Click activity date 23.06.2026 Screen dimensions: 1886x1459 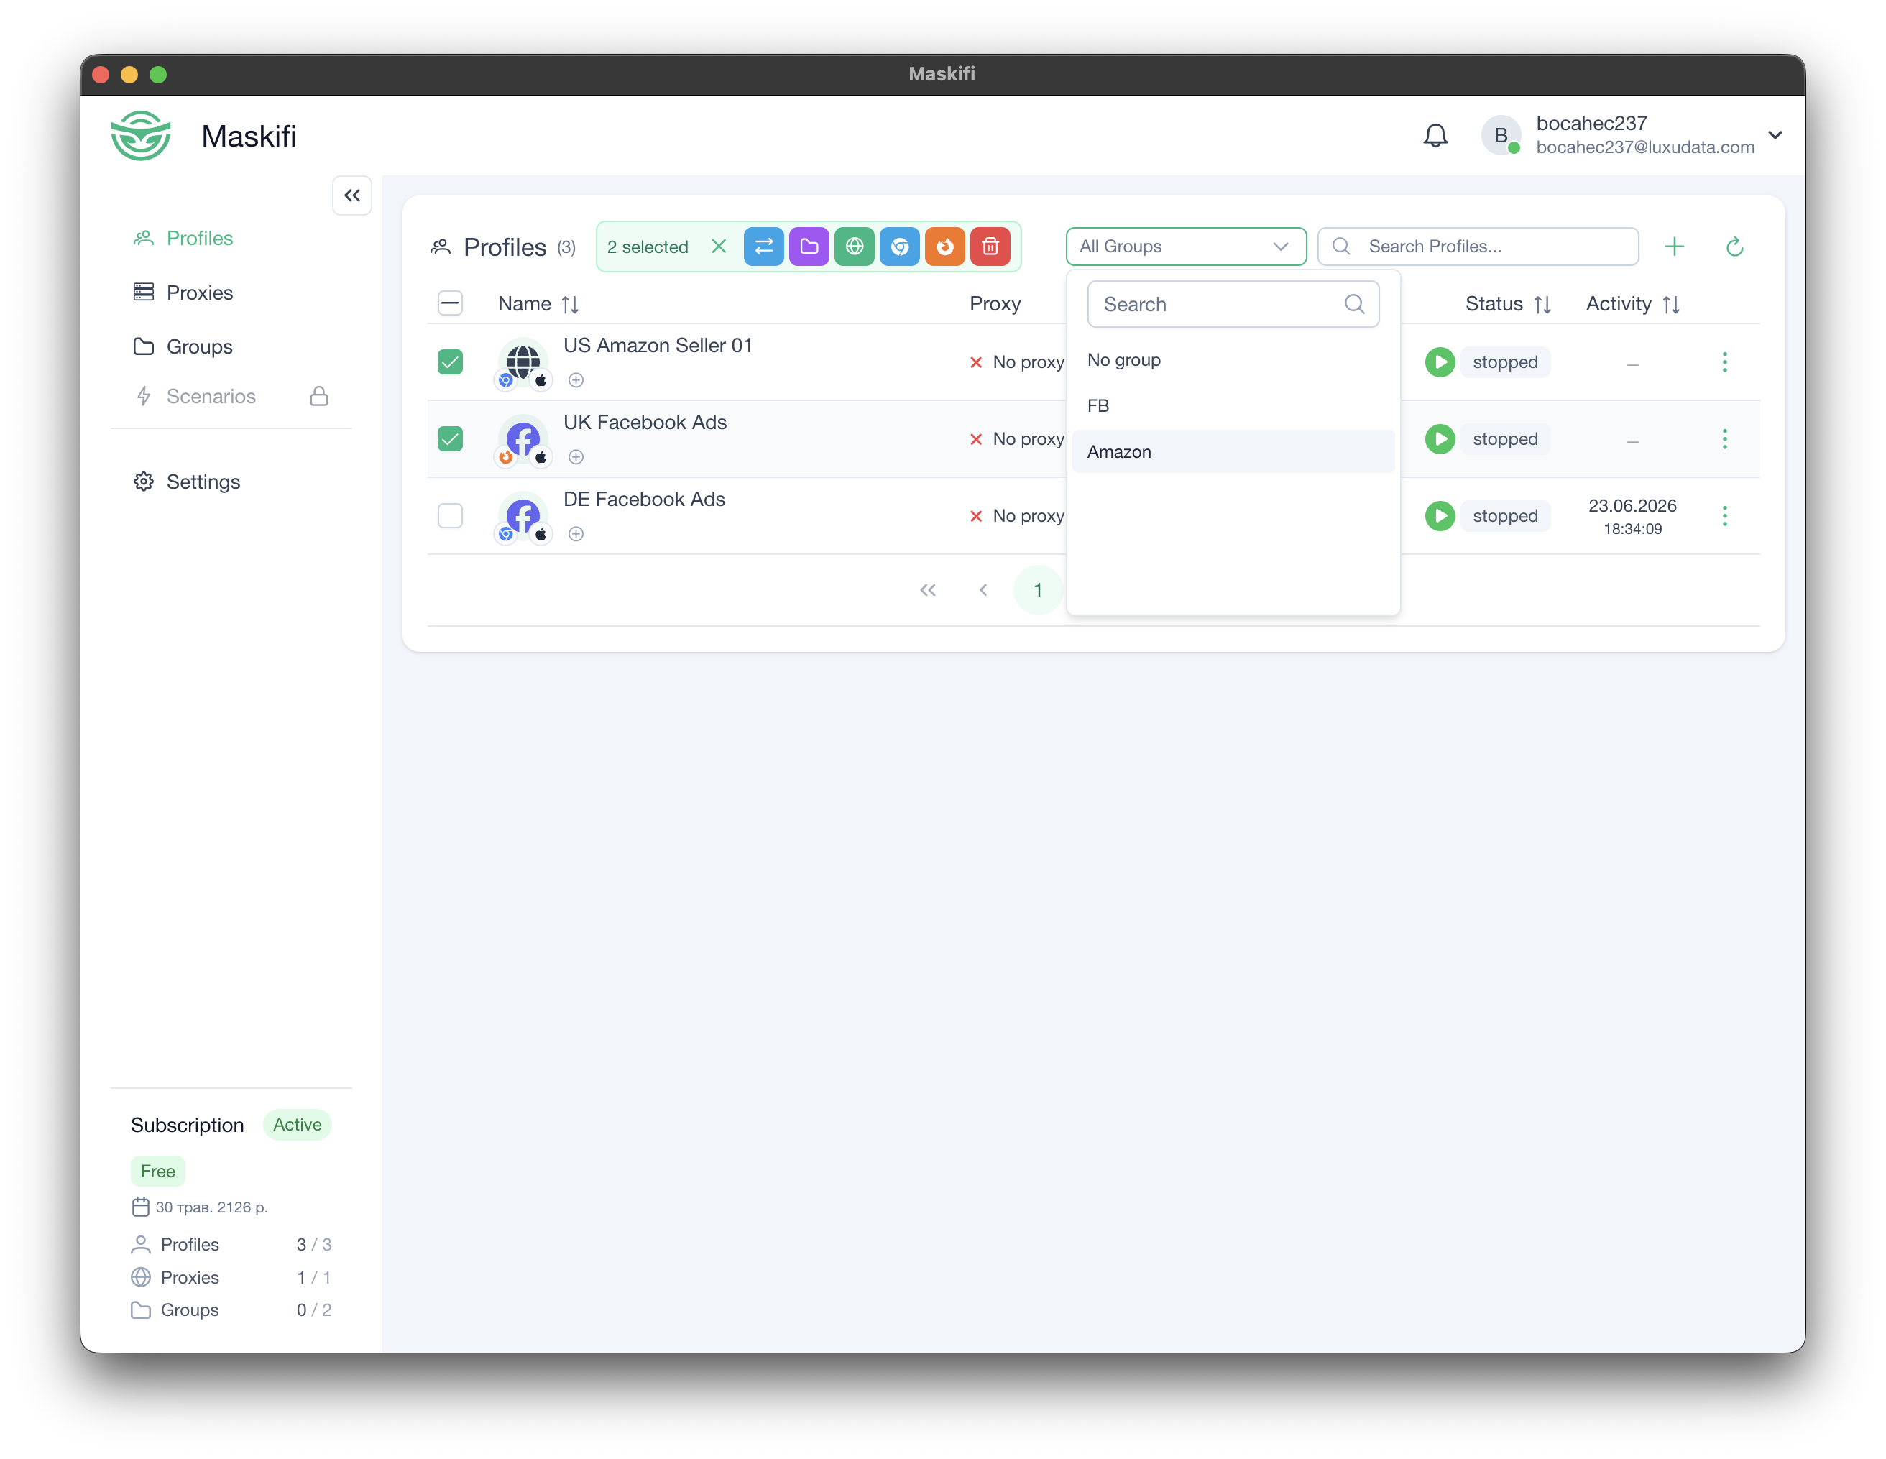click(1632, 506)
